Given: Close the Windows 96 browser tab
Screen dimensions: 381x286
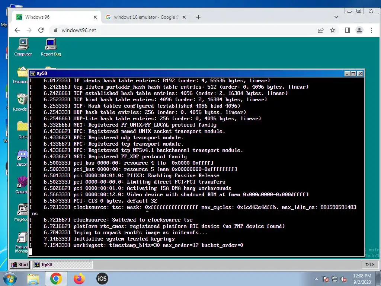Looking at the screenshot, I should click(x=95, y=17).
